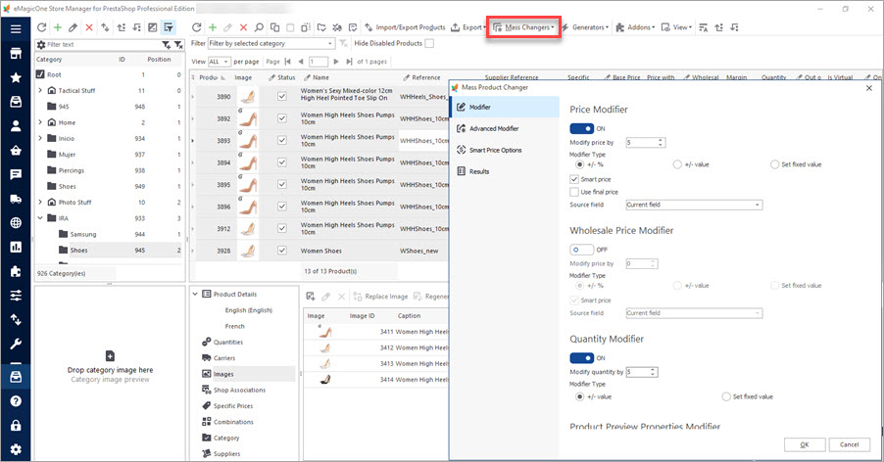Open the hamburger menu in the sidebar
Screen dimensions: 884x462
[16, 28]
